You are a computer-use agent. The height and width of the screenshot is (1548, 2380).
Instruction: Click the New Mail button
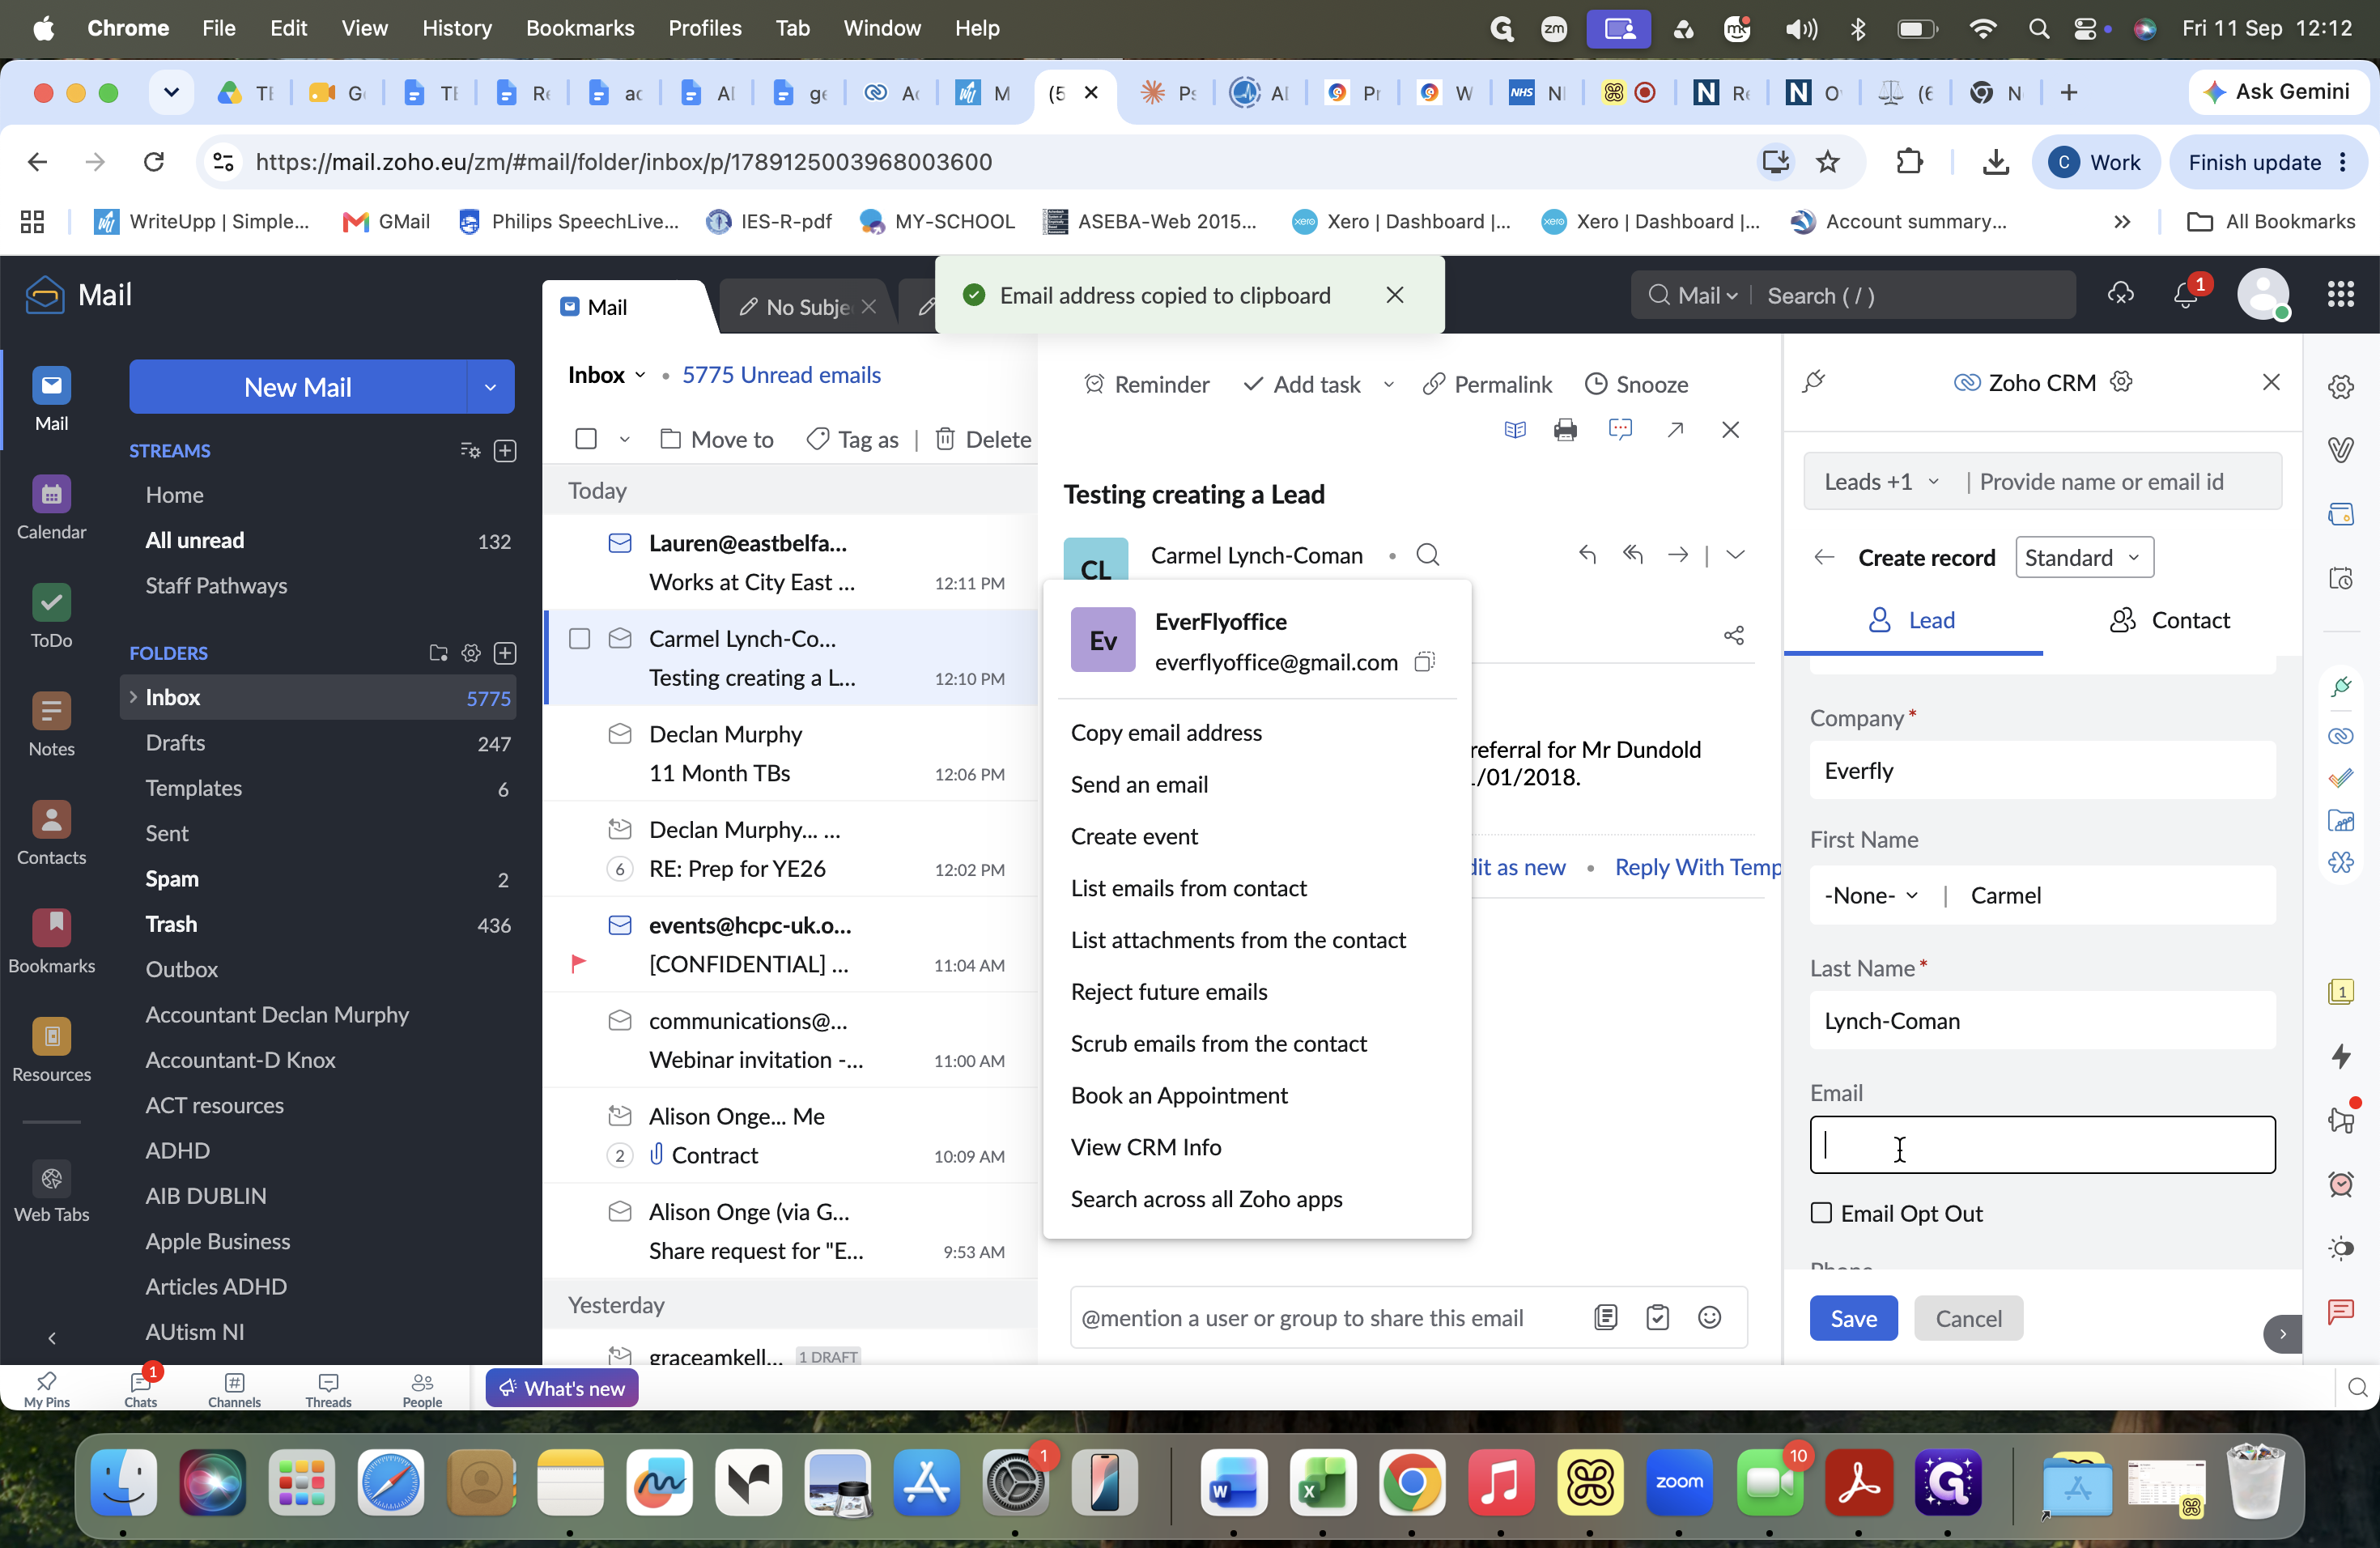[297, 387]
